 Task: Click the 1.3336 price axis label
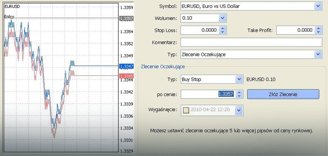click(x=127, y=116)
